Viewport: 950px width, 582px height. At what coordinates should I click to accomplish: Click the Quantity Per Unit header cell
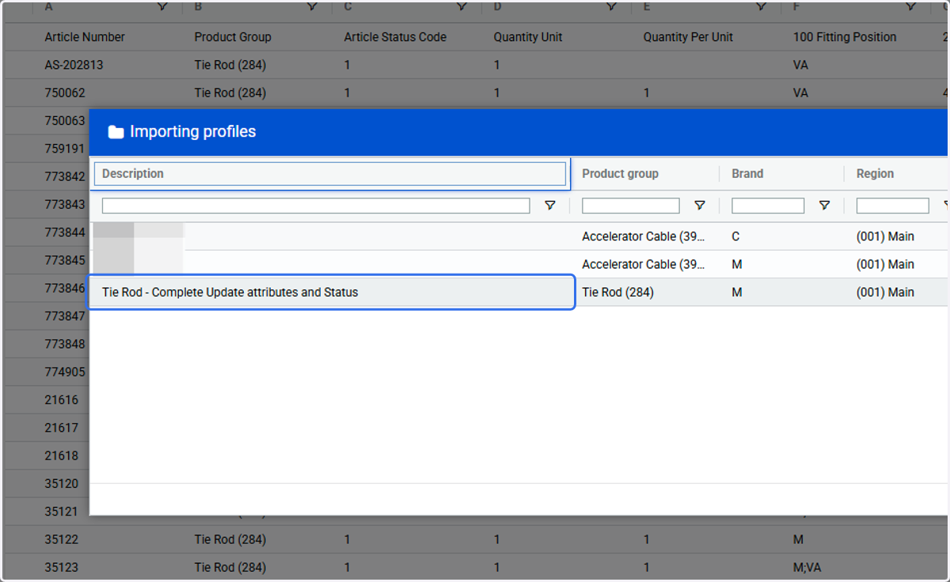point(688,37)
